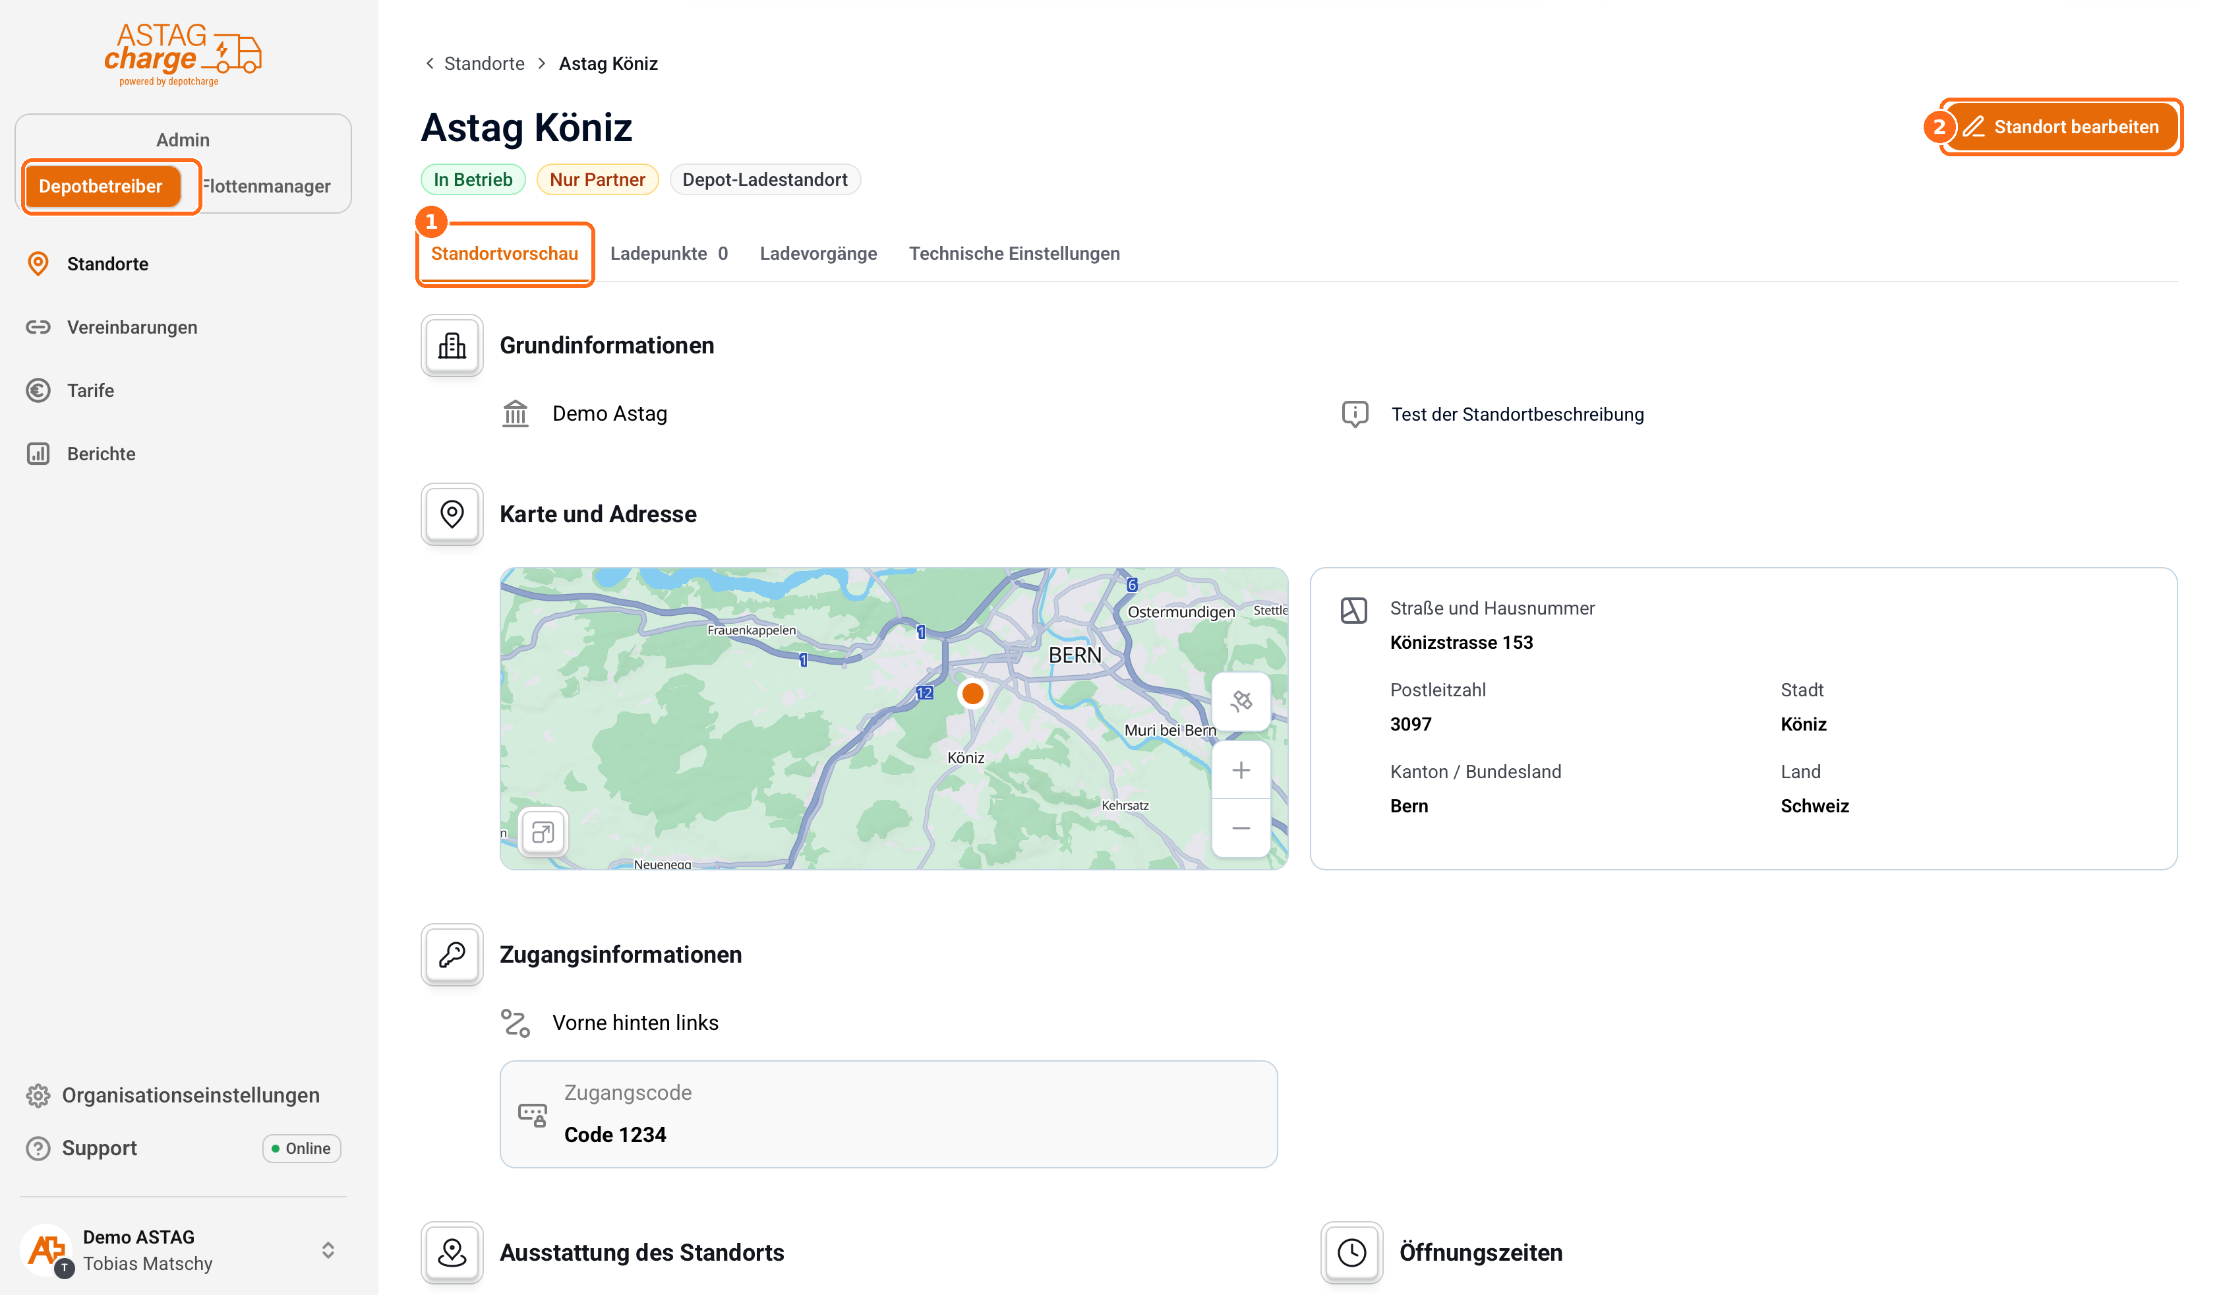Screen dimensions: 2219x1295
Task: Click the Land value Schweiz
Action: 1814,806
